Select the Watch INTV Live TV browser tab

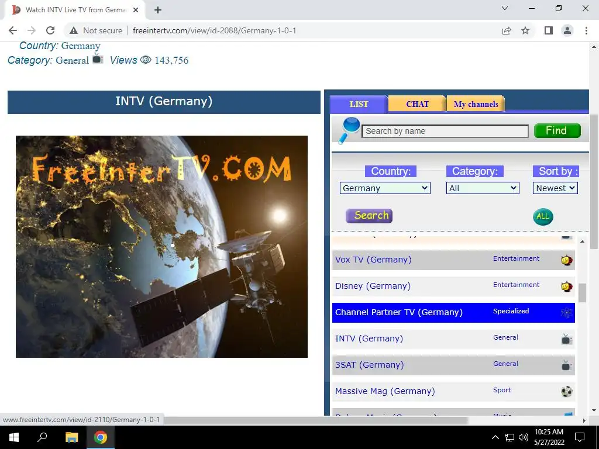[75, 10]
